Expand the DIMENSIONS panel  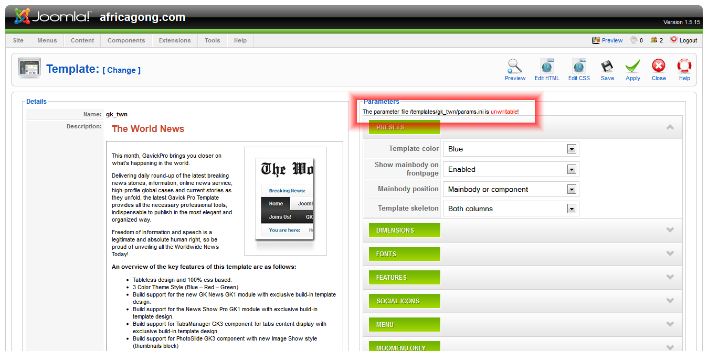[x=523, y=231]
